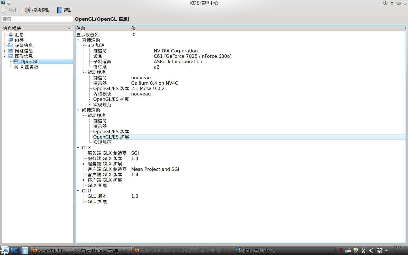Expand OpenGL/ES 扩展 under 直接渲染
The height and width of the screenshot is (255, 408).
90,99
